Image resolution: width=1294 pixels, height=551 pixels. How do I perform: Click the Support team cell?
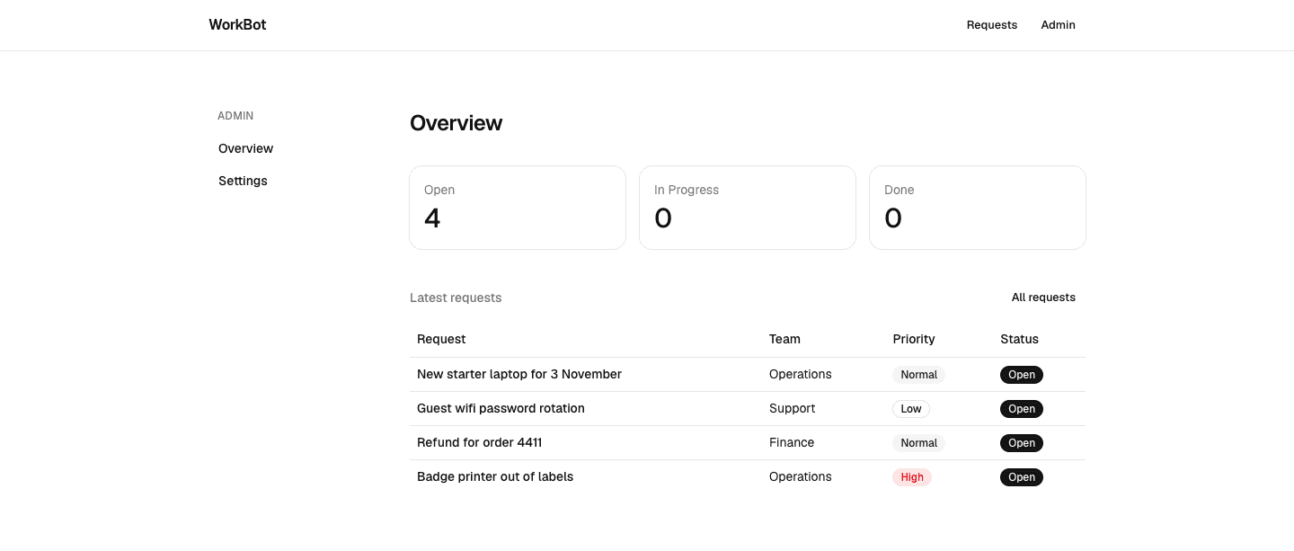click(x=793, y=408)
